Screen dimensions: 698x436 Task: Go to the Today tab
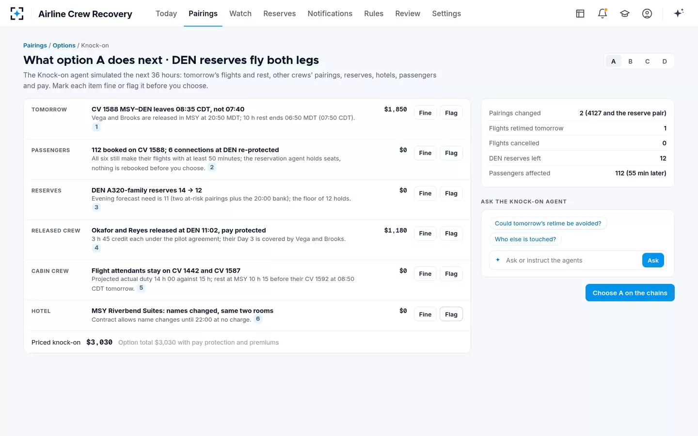[x=166, y=14]
